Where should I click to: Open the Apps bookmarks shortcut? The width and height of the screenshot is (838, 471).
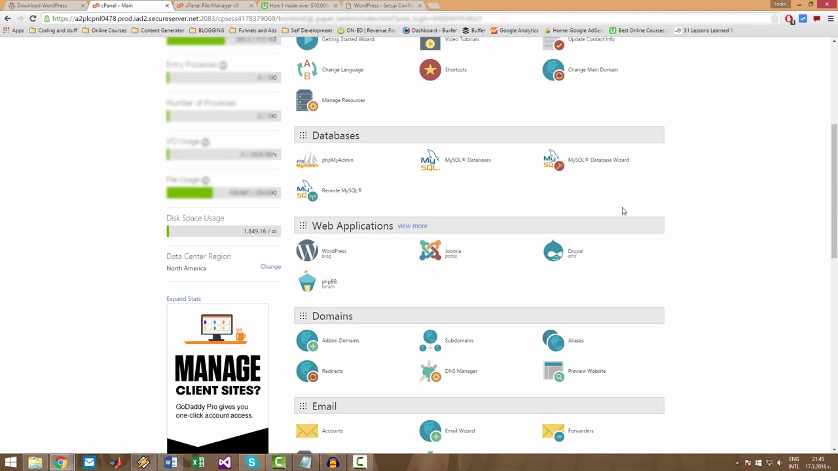(x=13, y=30)
